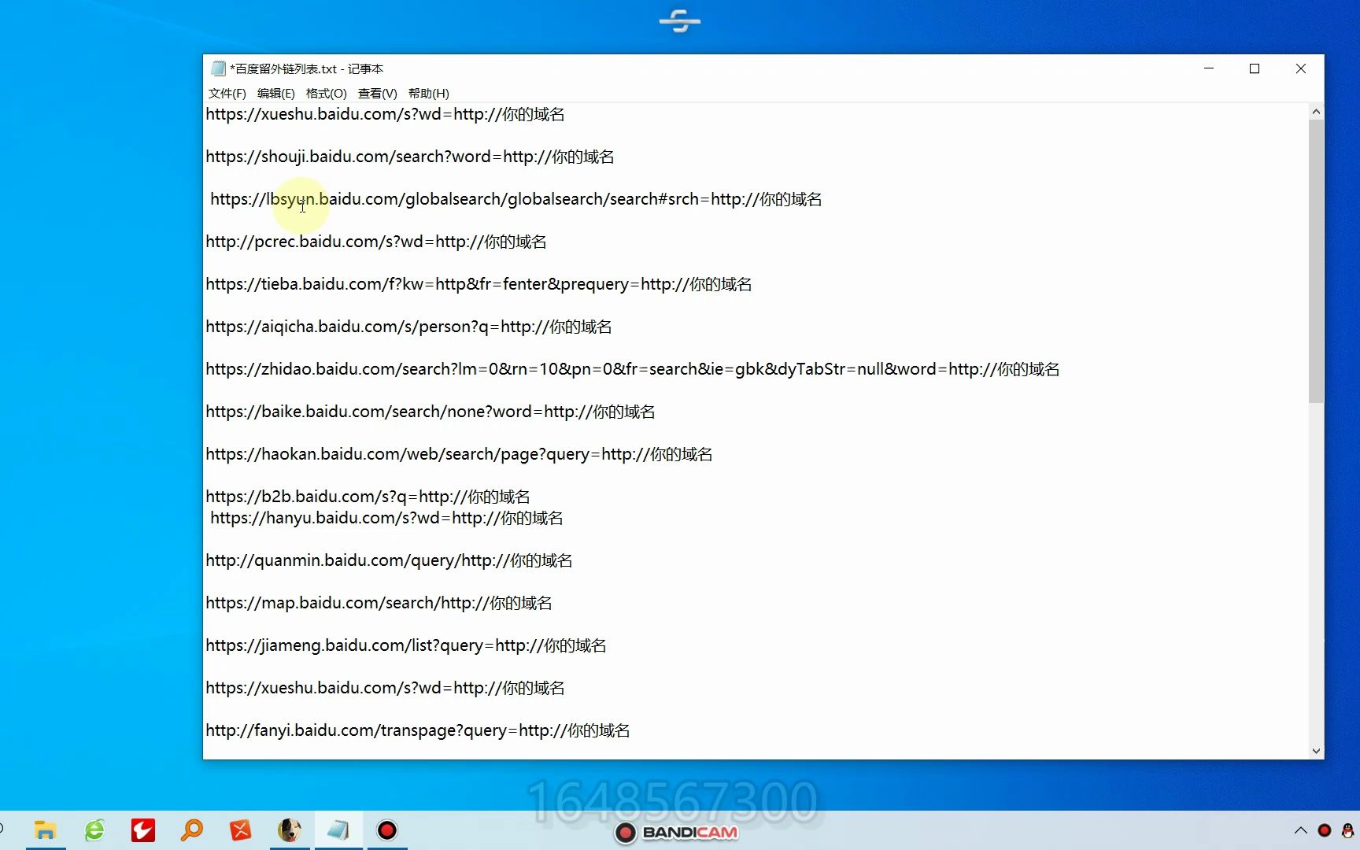This screenshot has width=1360, height=850.
Task: Click the last xueshu.baidu.com line
Action: (385, 688)
